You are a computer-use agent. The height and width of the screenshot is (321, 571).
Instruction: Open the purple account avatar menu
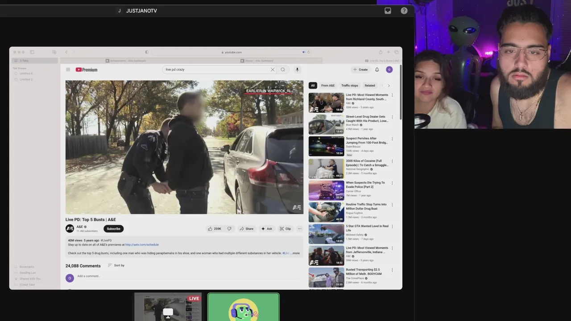[389, 70]
